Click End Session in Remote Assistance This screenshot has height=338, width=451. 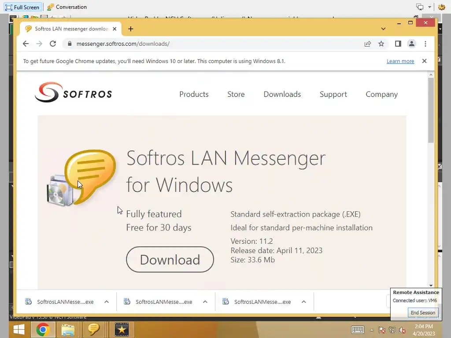tap(423, 312)
